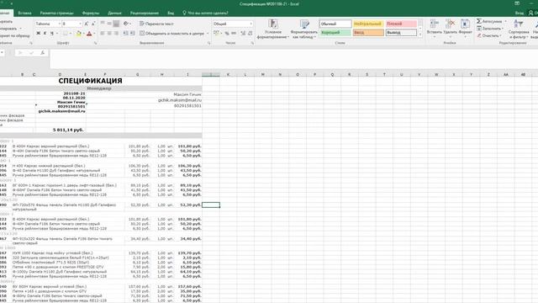Image resolution: width=538 pixels, height=303 pixels.
Task: Apply the Плохой cell style
Action: coord(401,24)
